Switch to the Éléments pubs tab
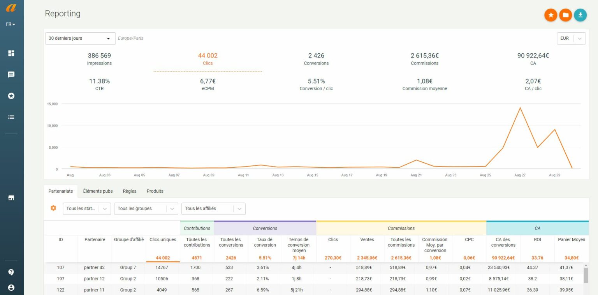 tap(98, 191)
